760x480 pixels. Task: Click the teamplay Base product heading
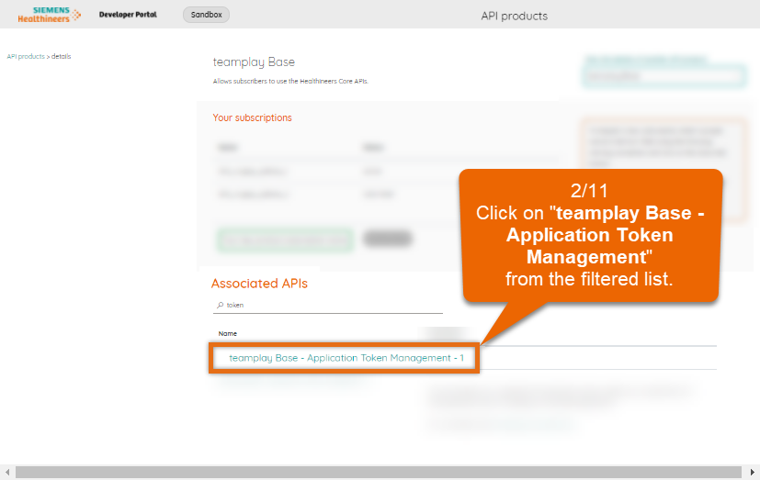click(x=254, y=62)
